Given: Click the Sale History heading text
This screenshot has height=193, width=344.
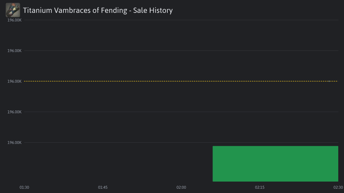Looking at the screenshot, I should (153, 10).
